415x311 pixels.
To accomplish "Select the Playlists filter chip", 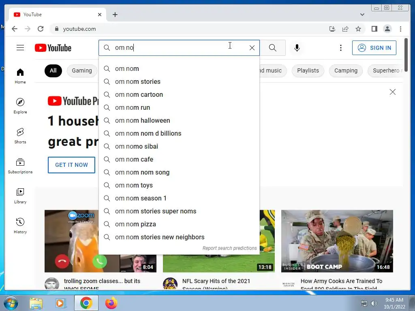I will tap(308, 70).
